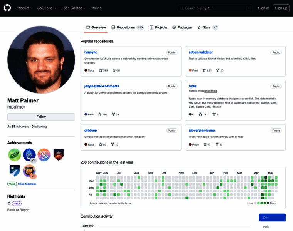Open the Open Source dropdown

click(73, 8)
